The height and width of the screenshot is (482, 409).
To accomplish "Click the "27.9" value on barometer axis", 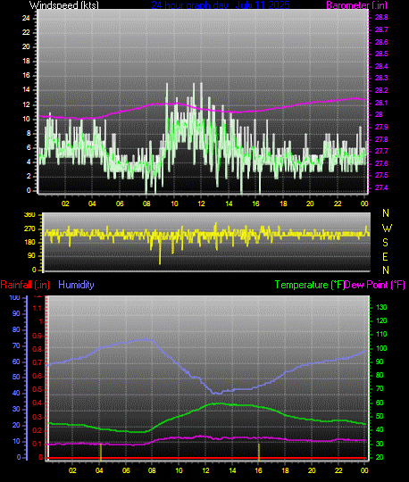I will pyautogui.click(x=381, y=128).
